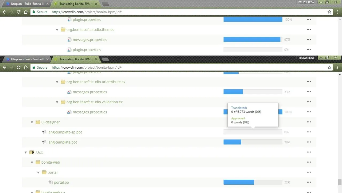Switch to the Utopian tab in the lower window

(x=26, y=59)
